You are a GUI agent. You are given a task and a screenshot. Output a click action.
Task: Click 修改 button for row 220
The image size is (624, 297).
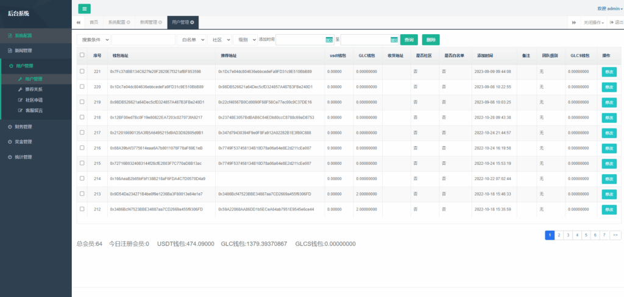coord(609,87)
